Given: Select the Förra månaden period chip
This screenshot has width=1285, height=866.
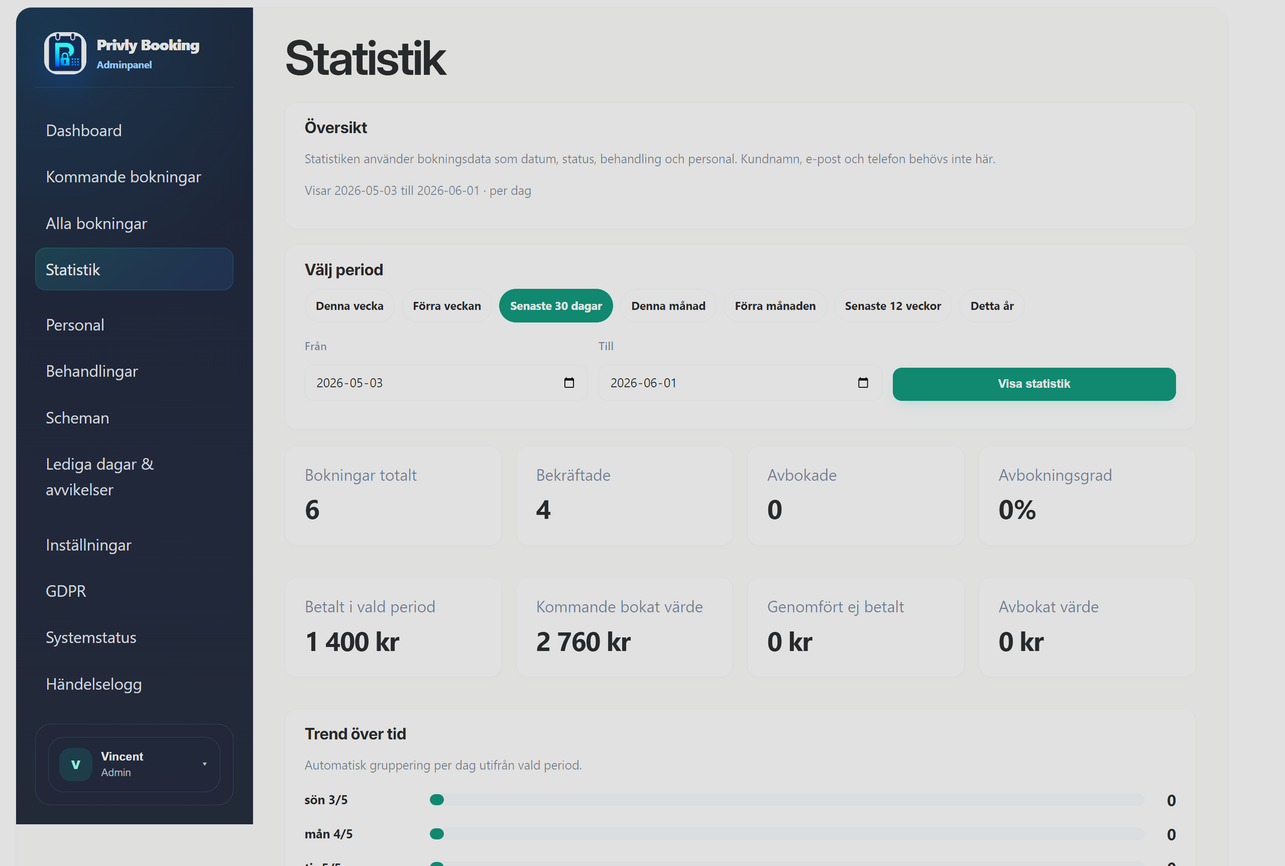Looking at the screenshot, I should pos(775,306).
